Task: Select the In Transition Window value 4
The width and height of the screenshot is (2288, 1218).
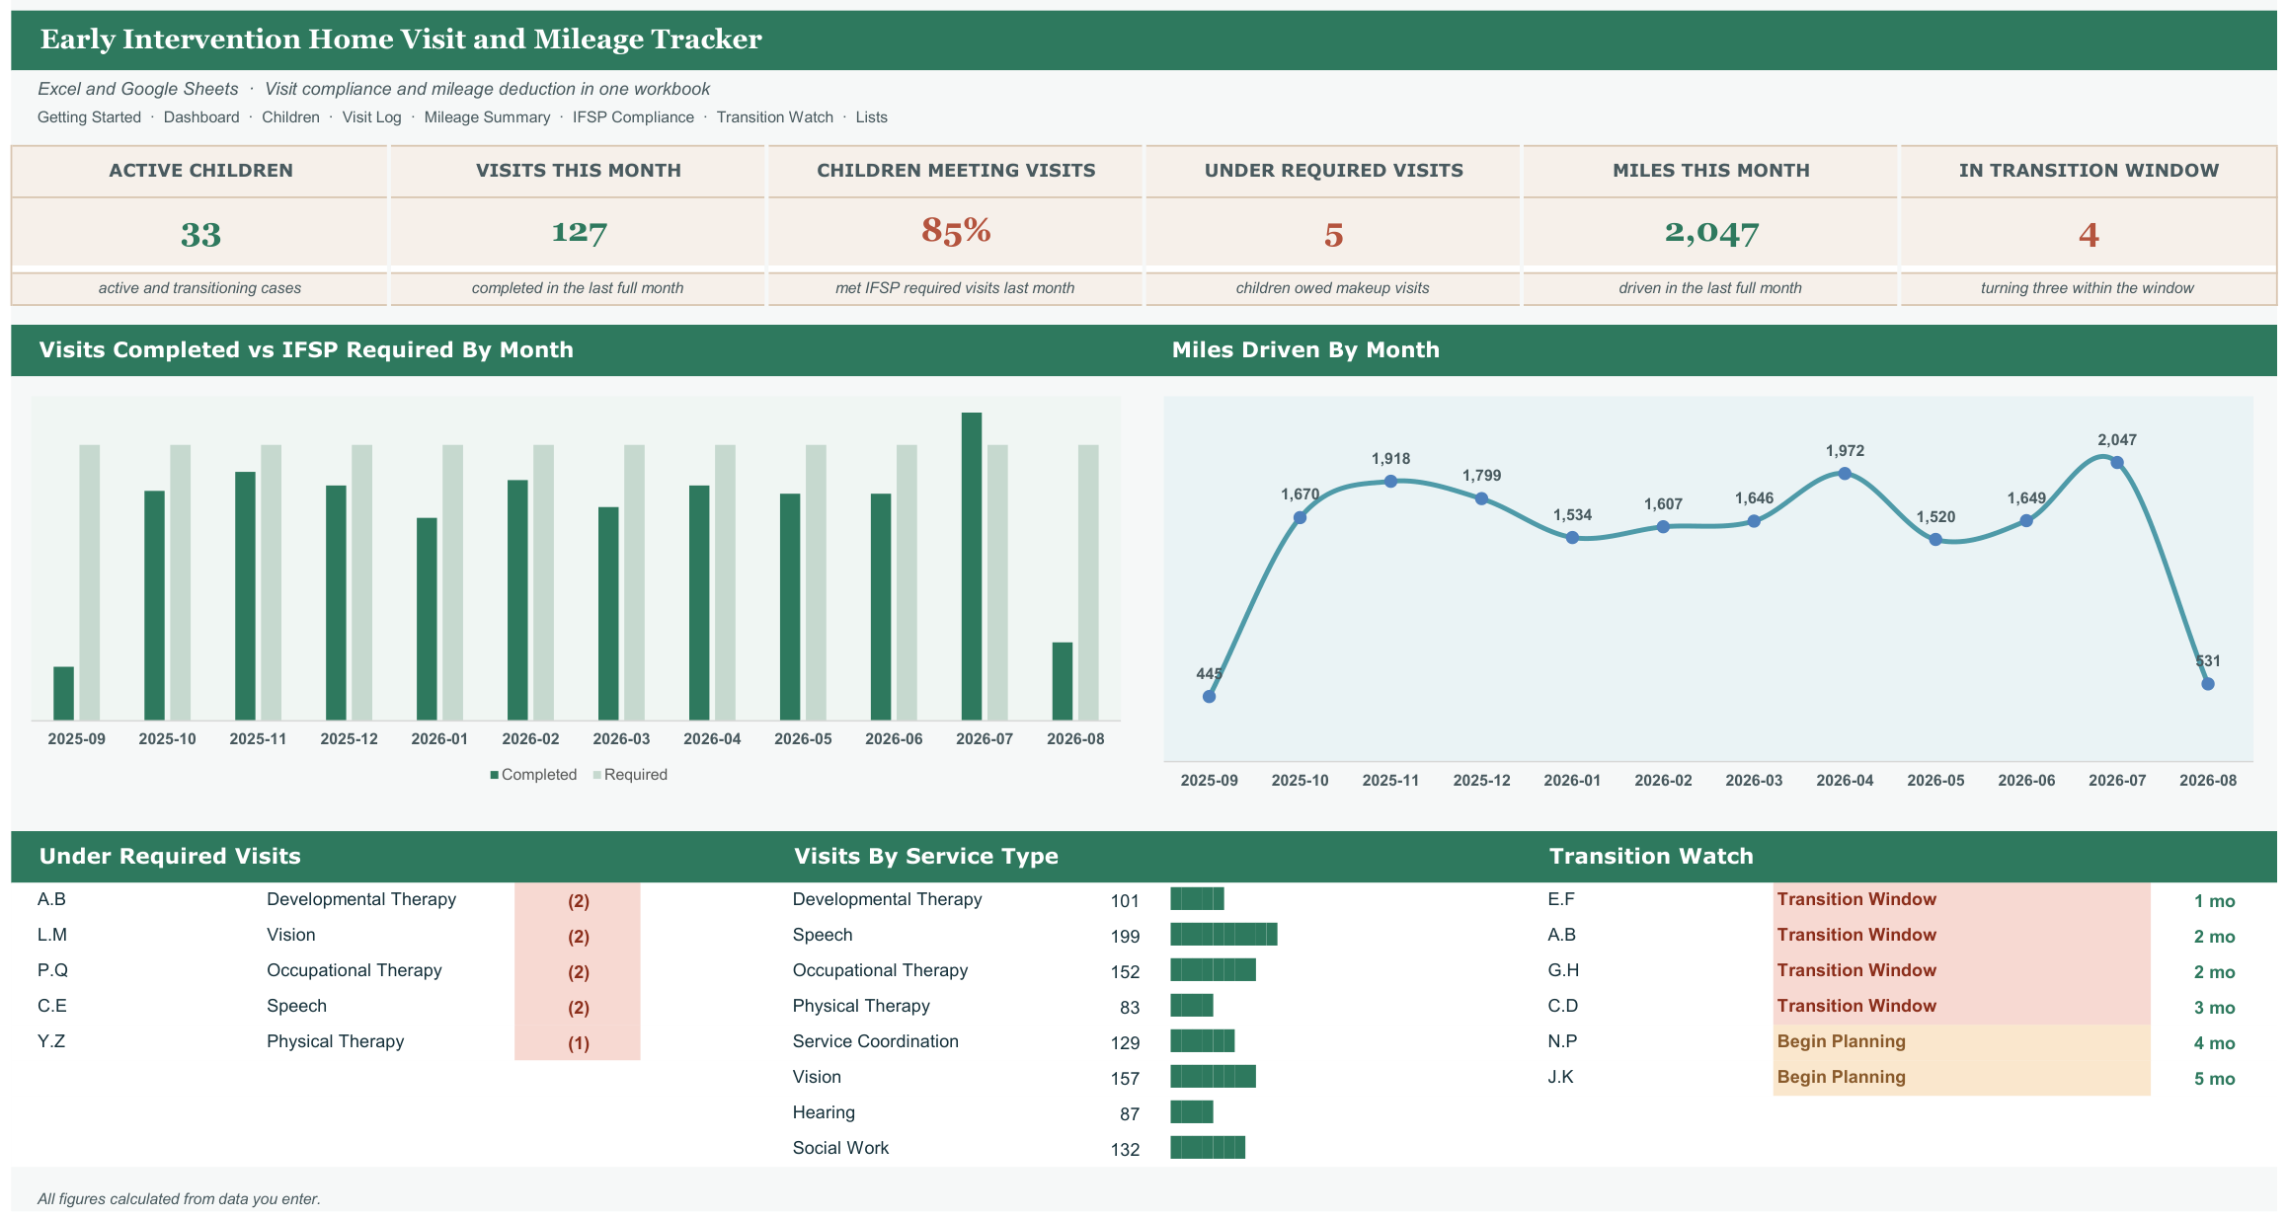Action: [x=2089, y=235]
